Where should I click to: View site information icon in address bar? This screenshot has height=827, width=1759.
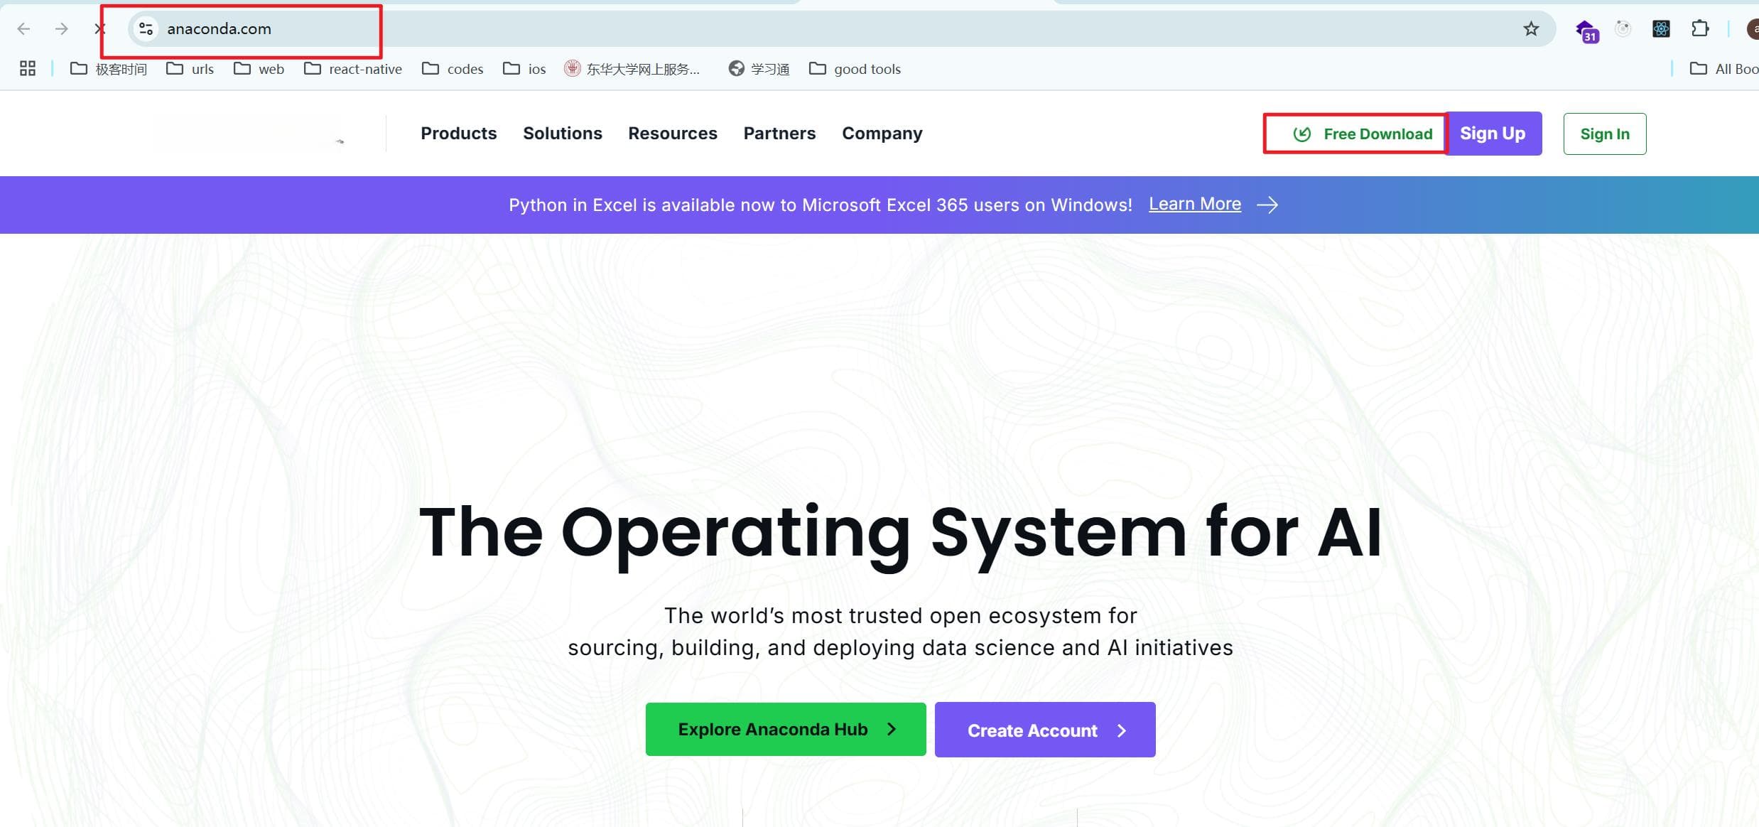(146, 28)
